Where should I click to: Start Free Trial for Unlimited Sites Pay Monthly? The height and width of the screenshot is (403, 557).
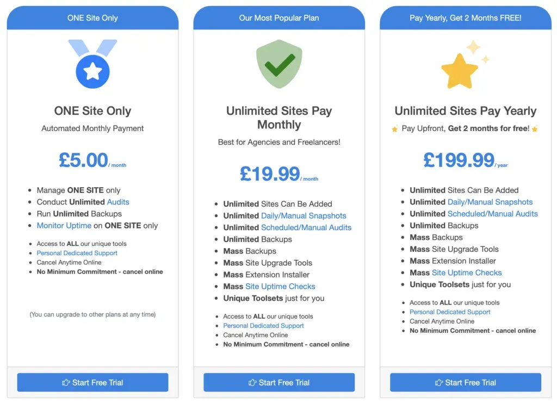(278, 382)
